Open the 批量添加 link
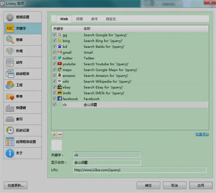 [x=202, y=134]
